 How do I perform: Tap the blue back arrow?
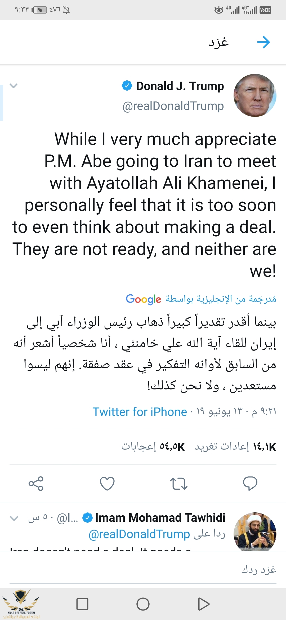point(263,42)
